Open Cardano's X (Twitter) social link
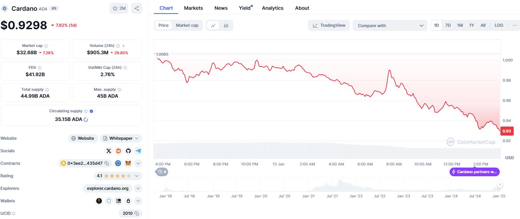The height and width of the screenshot is (219, 520). point(109,151)
